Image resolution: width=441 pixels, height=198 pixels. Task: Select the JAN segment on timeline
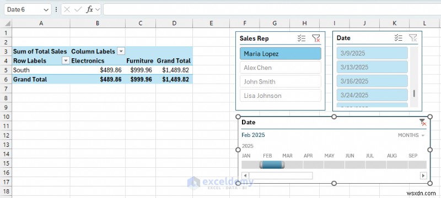click(x=250, y=164)
